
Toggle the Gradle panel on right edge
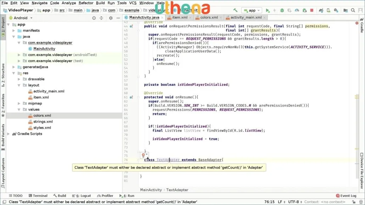[x=362, y=25]
